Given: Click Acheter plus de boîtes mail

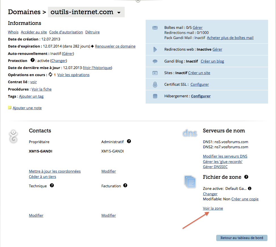Looking at the screenshot, I should click(x=230, y=38).
